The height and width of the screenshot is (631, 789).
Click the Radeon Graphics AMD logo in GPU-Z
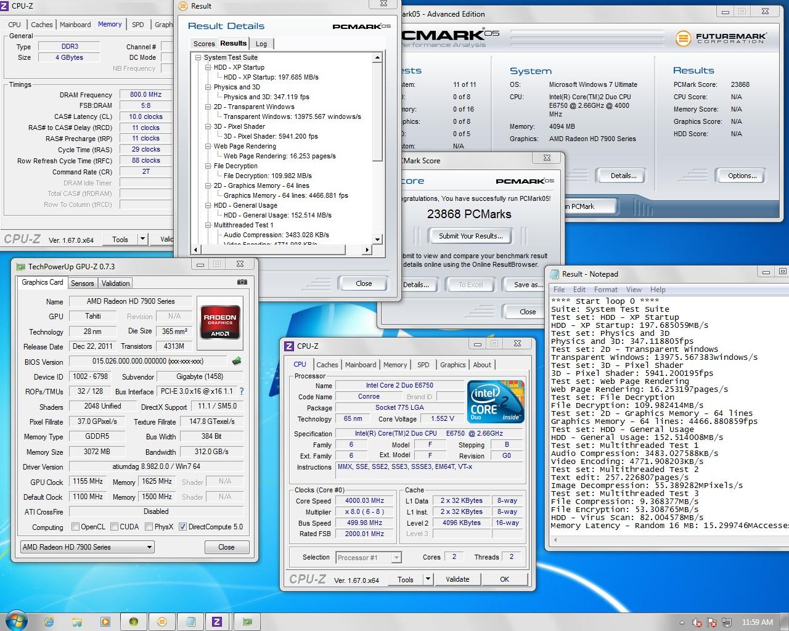tap(220, 322)
